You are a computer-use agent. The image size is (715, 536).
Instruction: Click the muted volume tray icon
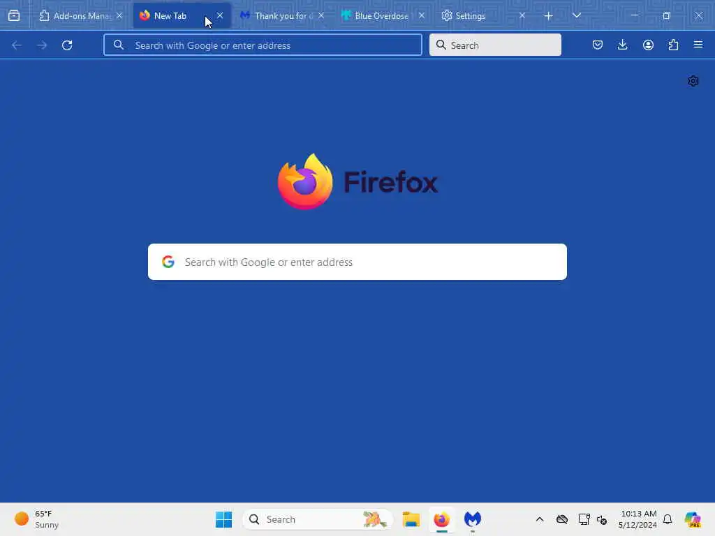point(602,519)
